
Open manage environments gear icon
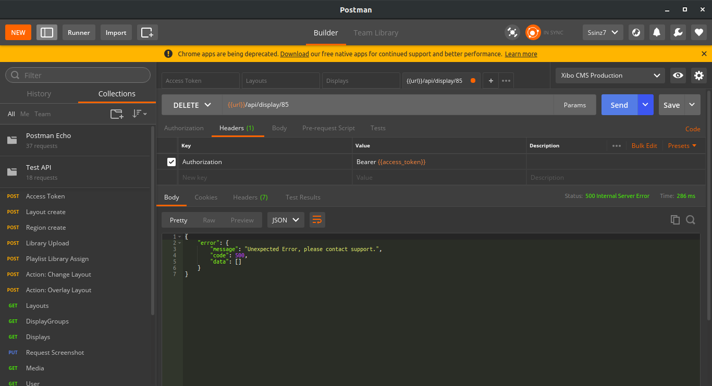tap(699, 76)
